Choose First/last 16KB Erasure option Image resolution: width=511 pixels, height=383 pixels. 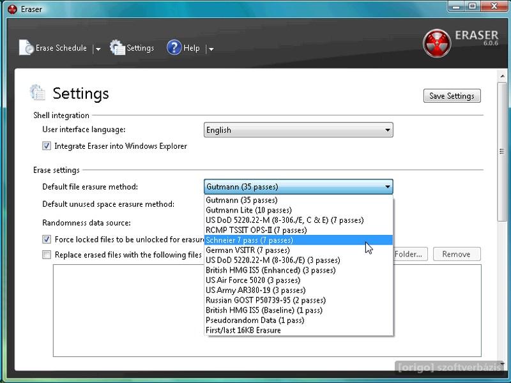click(x=298, y=330)
